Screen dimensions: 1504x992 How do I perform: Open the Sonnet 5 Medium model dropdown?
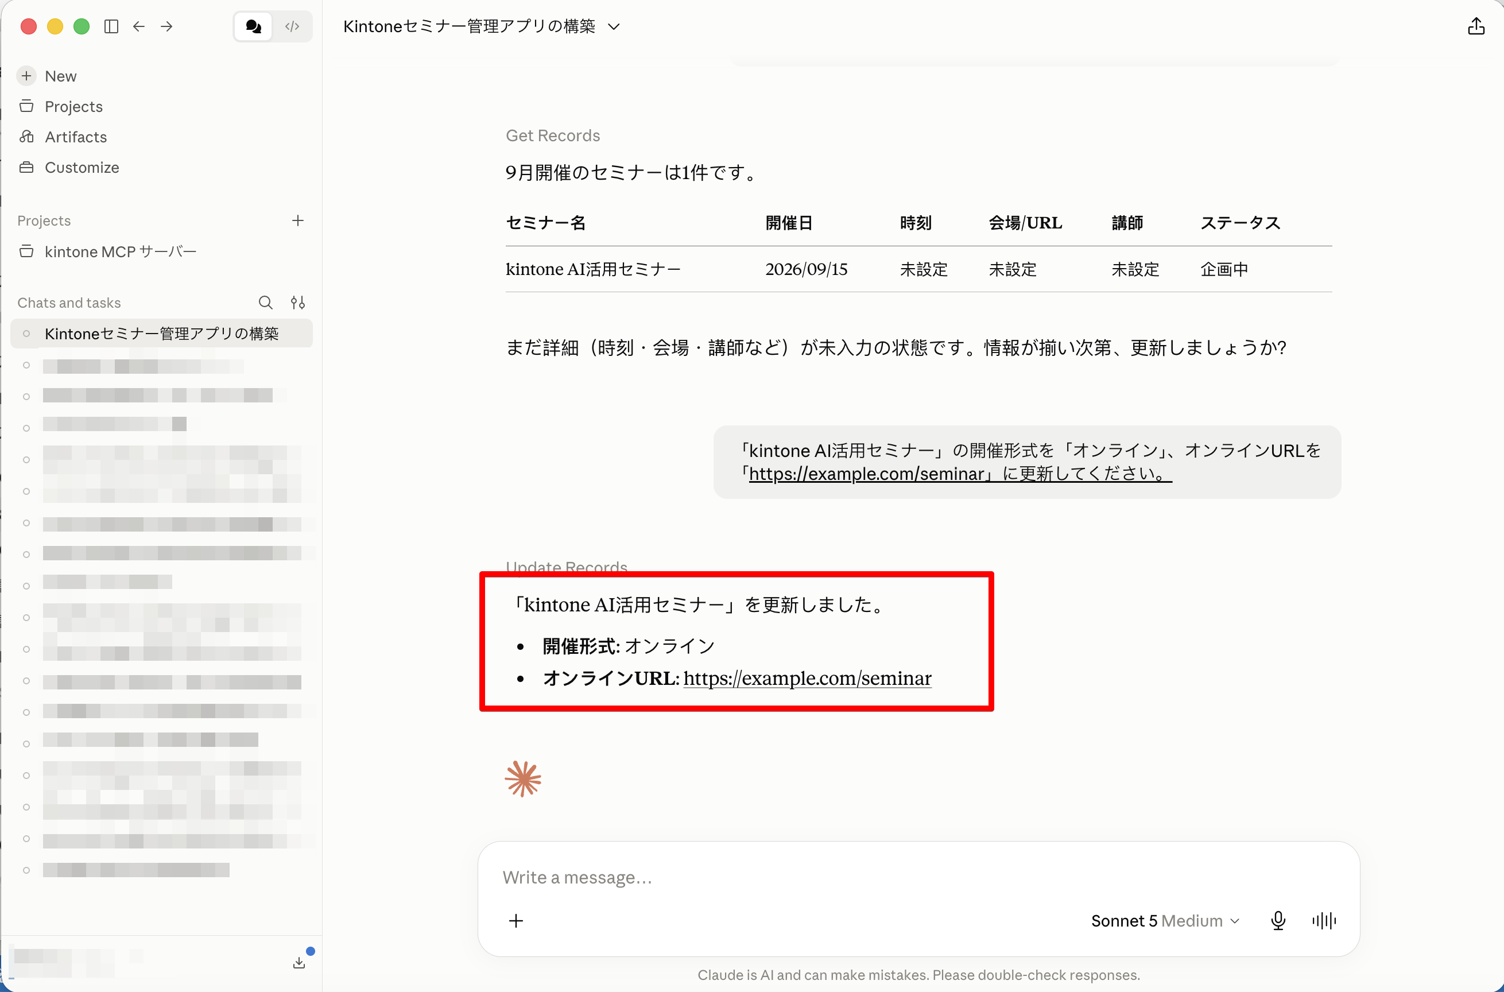tap(1165, 920)
